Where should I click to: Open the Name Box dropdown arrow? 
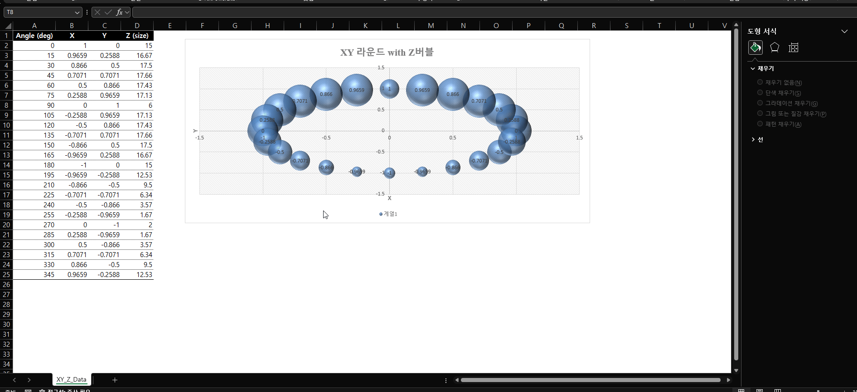[77, 12]
